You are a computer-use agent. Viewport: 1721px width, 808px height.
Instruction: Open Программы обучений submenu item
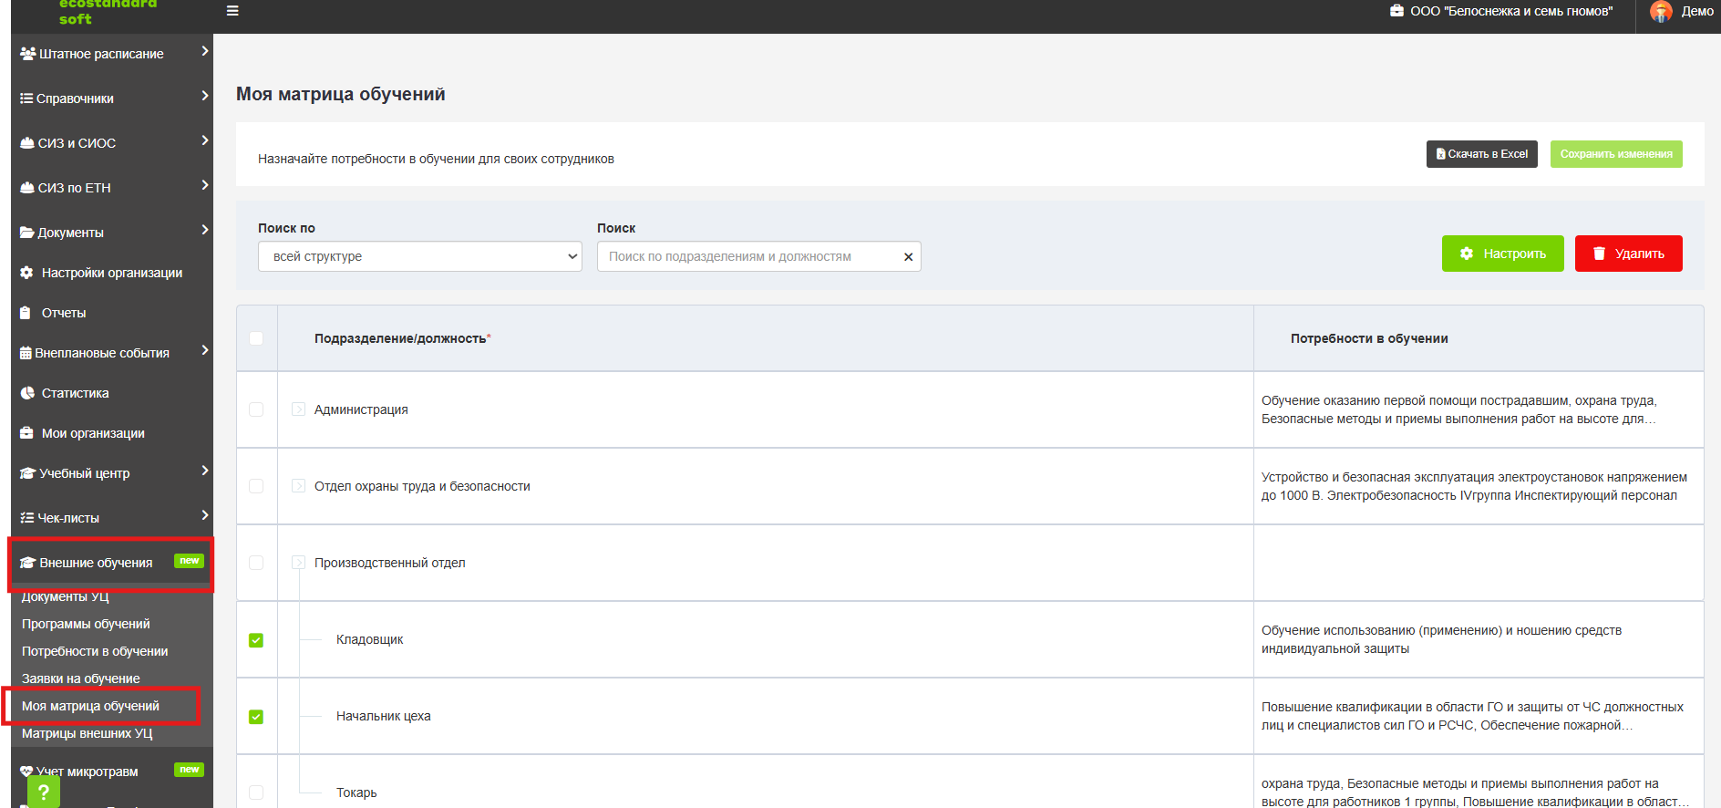(86, 624)
